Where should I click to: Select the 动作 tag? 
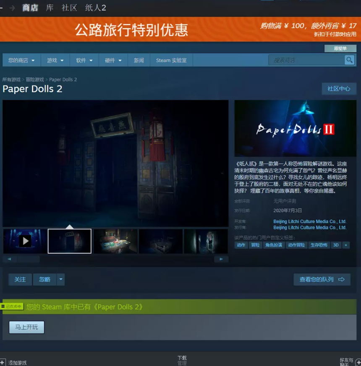pyautogui.click(x=241, y=245)
